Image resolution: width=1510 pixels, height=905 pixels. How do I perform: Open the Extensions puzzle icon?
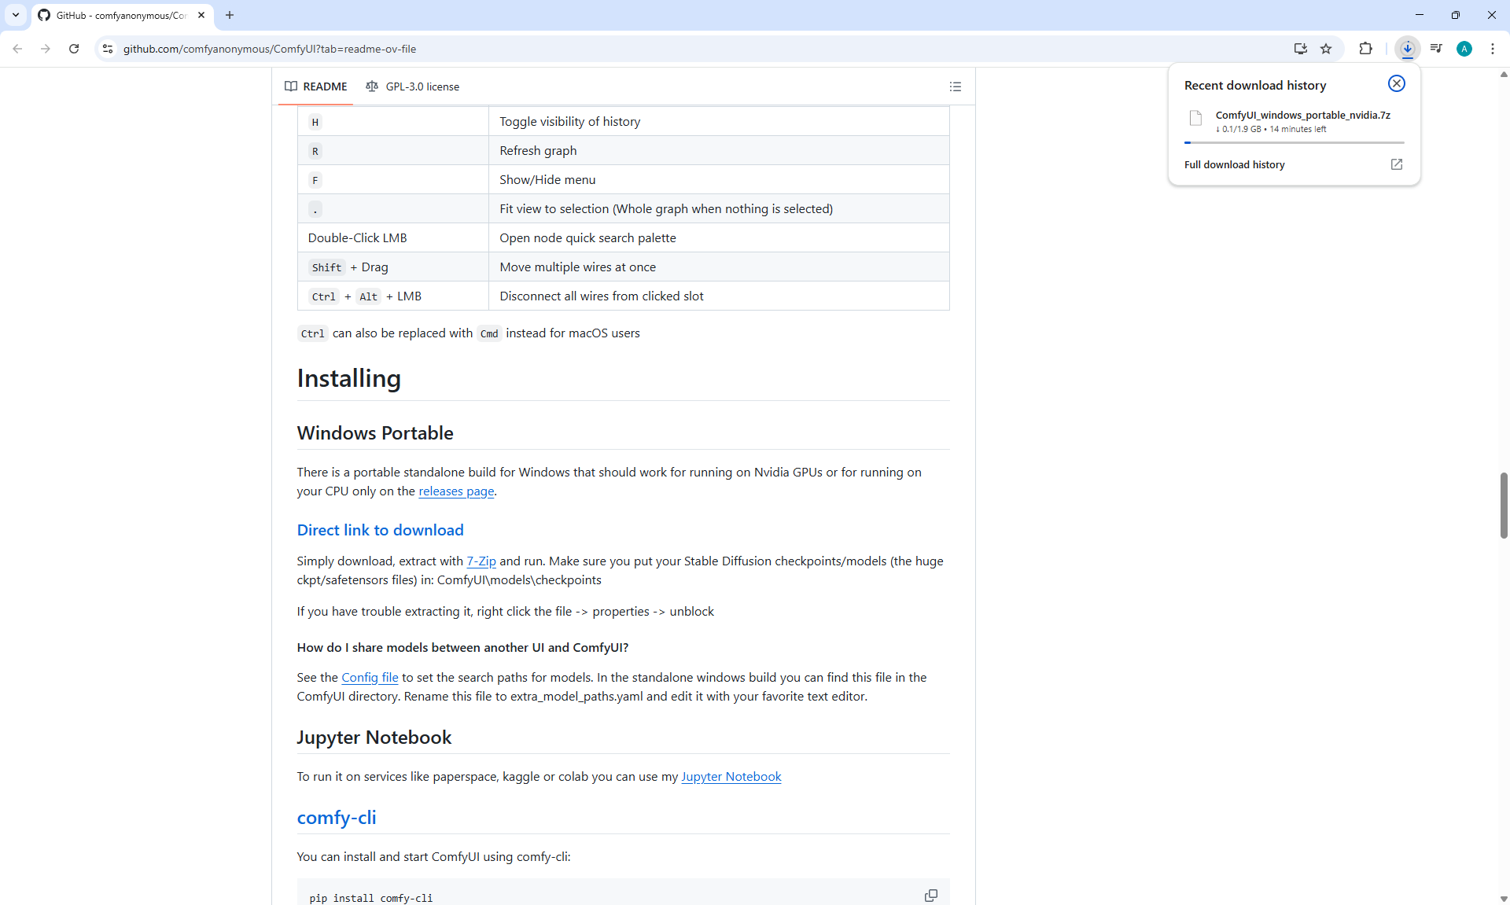[1365, 49]
